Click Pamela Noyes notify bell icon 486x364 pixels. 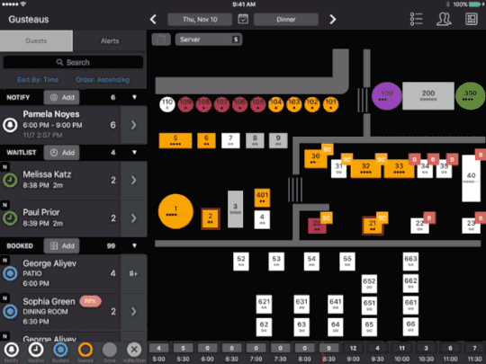[x=10, y=125]
